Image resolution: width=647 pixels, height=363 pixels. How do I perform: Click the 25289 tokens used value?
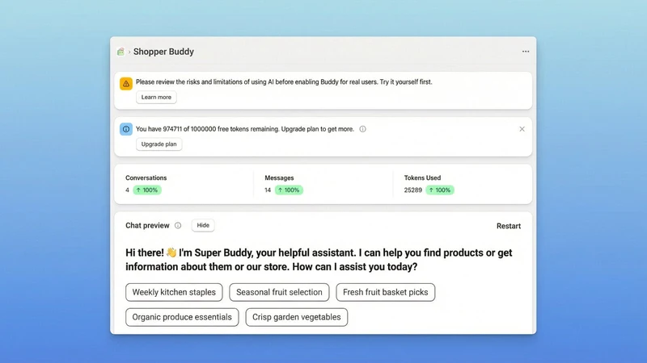(413, 190)
